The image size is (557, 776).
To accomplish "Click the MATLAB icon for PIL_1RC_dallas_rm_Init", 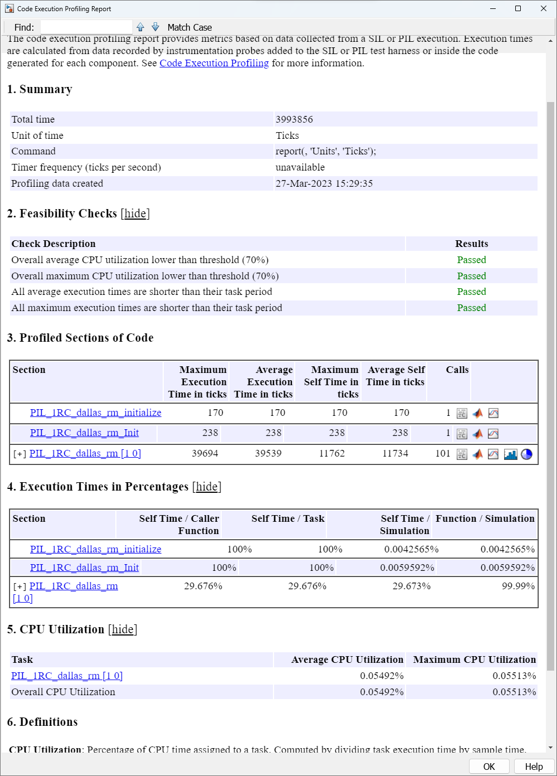I will click(x=477, y=433).
